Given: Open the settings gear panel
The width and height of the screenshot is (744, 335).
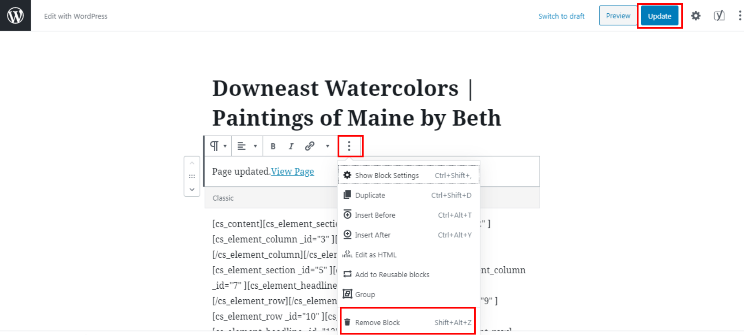Looking at the screenshot, I should [x=696, y=16].
